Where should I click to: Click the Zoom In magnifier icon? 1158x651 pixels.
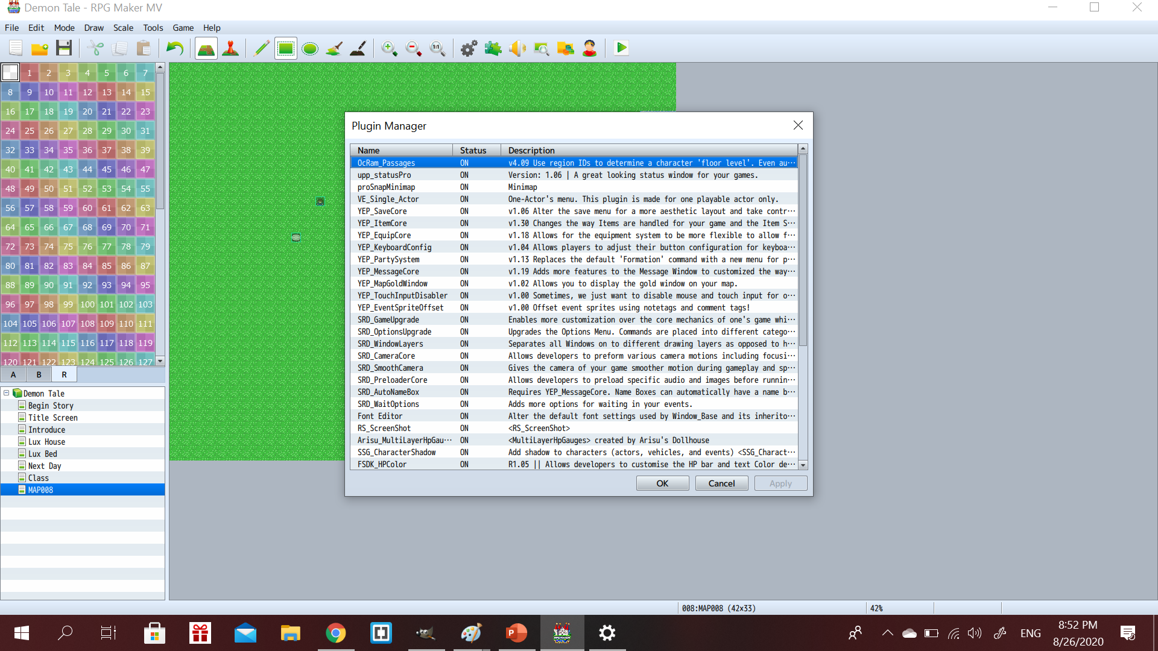pos(390,48)
